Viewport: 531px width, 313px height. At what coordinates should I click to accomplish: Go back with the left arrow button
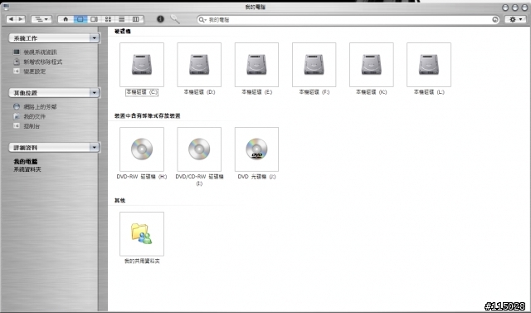(x=11, y=19)
